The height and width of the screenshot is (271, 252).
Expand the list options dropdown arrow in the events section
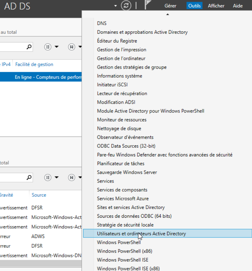(56, 177)
